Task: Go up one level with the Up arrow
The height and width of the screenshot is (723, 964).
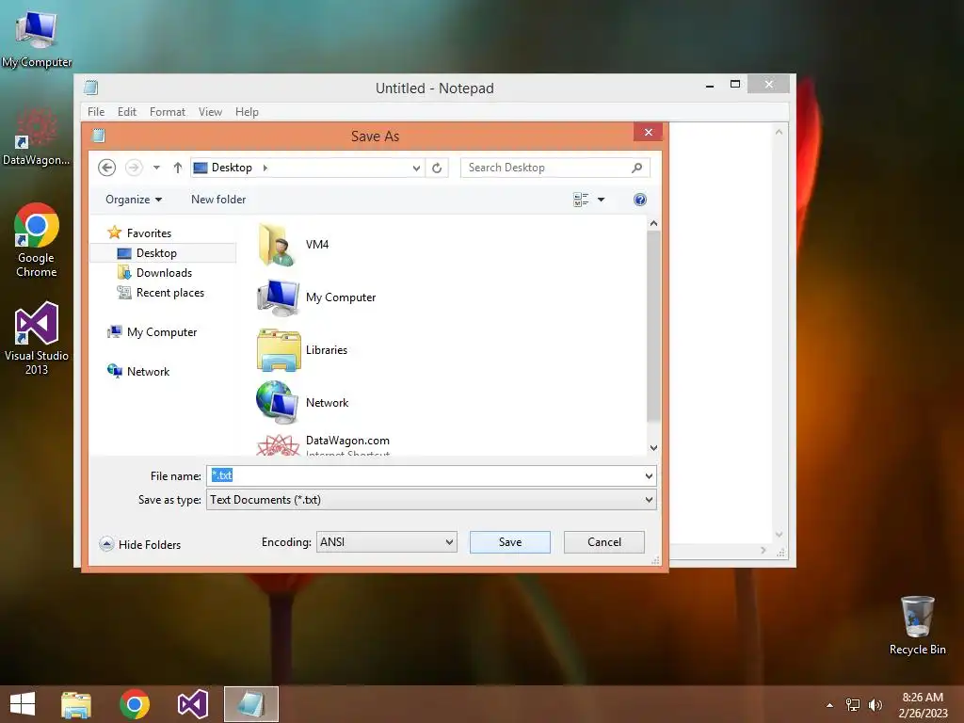Action: (x=178, y=168)
